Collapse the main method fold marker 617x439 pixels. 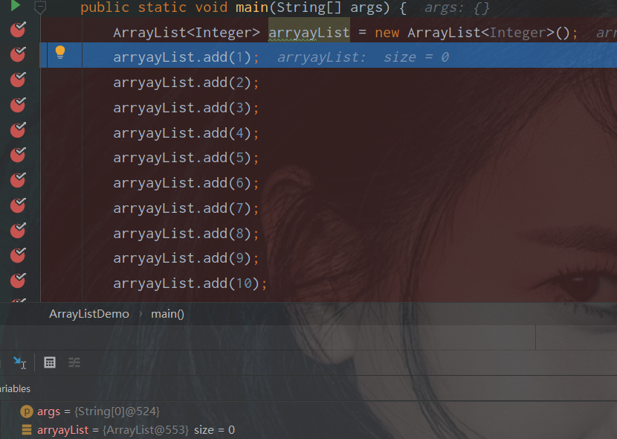point(40,7)
